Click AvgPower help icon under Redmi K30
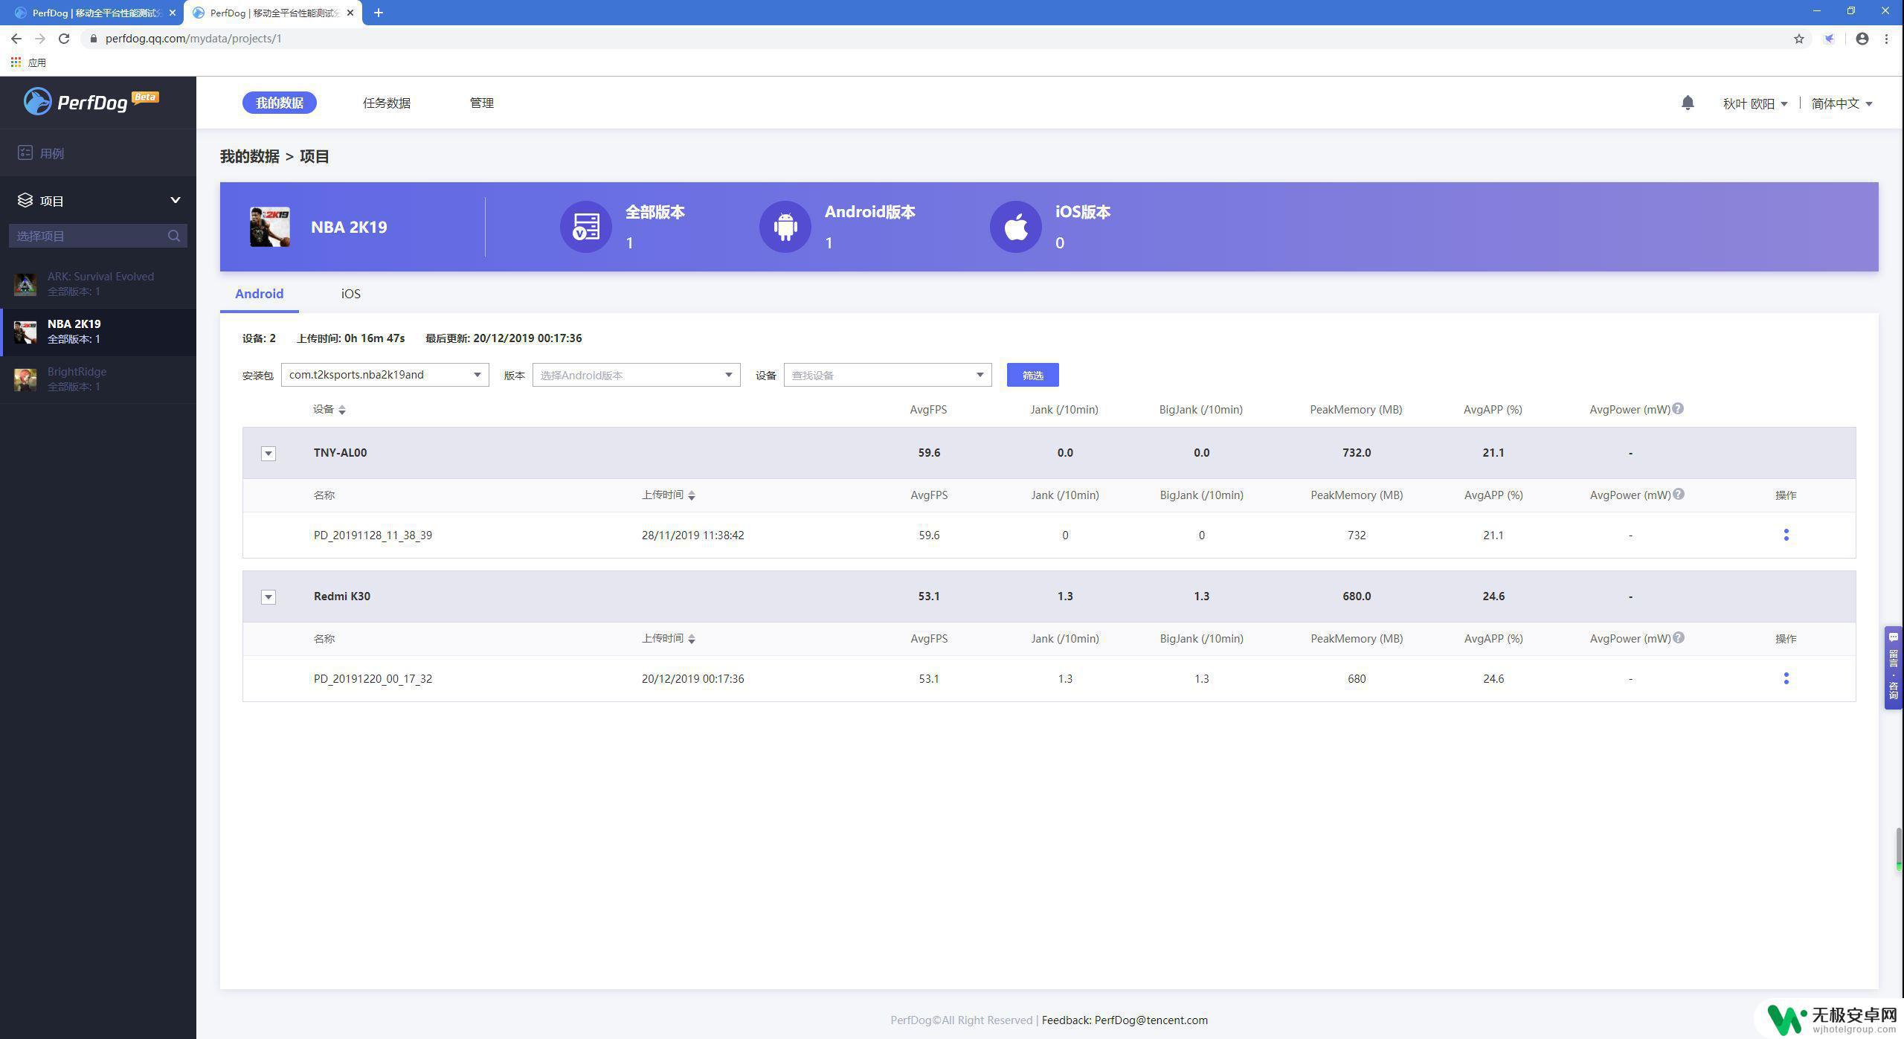1904x1039 pixels. coord(1679,637)
